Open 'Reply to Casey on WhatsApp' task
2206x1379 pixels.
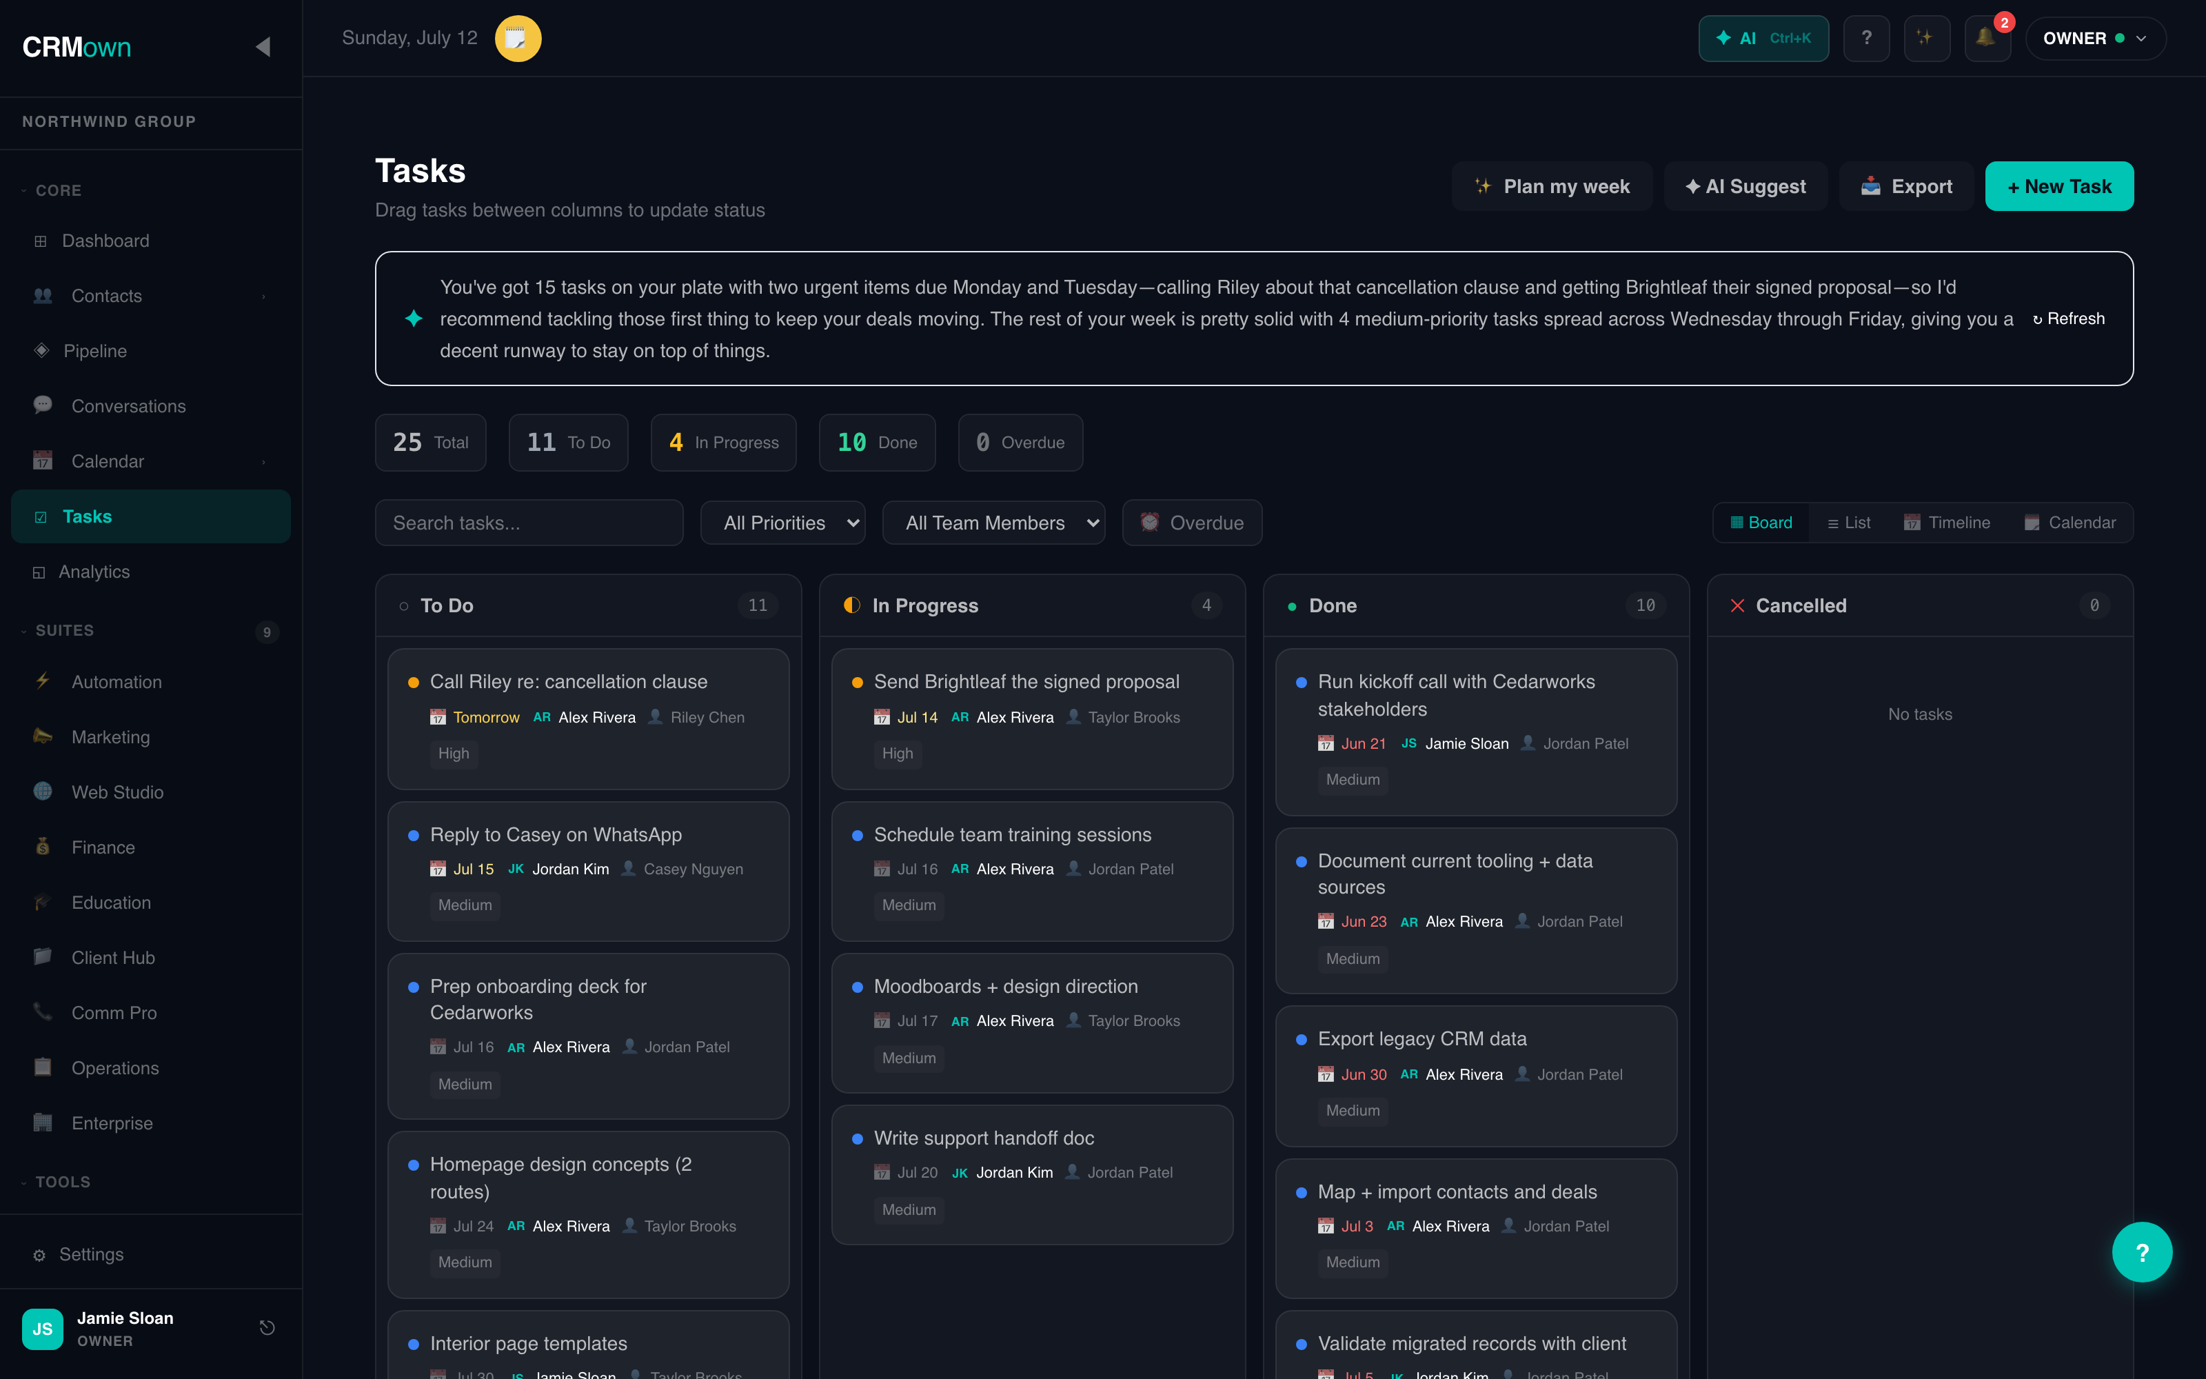coord(588,871)
